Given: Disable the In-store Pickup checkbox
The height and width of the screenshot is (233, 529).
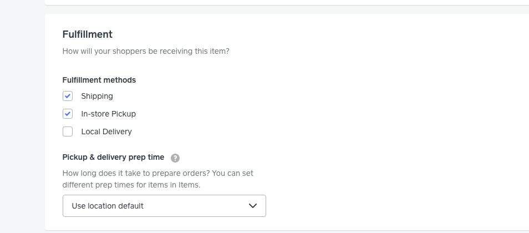Looking at the screenshot, I should tap(68, 114).
